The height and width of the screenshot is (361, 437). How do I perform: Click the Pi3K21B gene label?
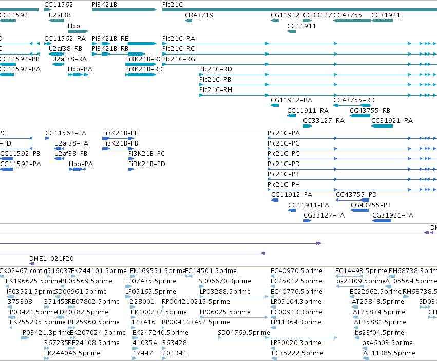tap(105, 5)
